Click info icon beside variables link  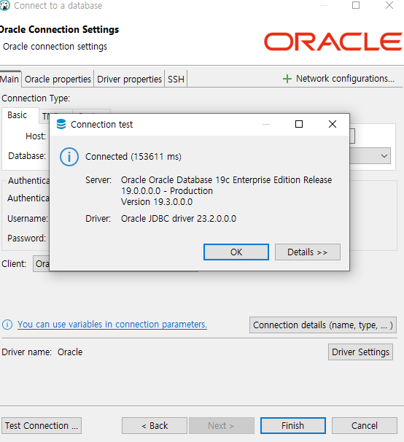tap(7, 325)
